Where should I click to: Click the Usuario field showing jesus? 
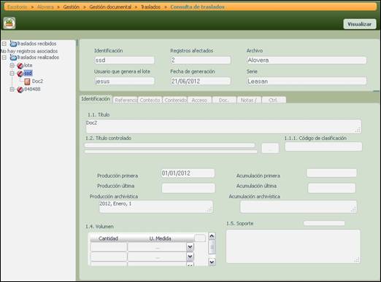tap(124, 81)
